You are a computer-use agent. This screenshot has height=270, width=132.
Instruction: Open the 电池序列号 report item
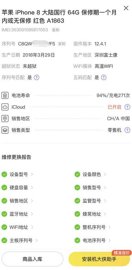(x=93, y=240)
